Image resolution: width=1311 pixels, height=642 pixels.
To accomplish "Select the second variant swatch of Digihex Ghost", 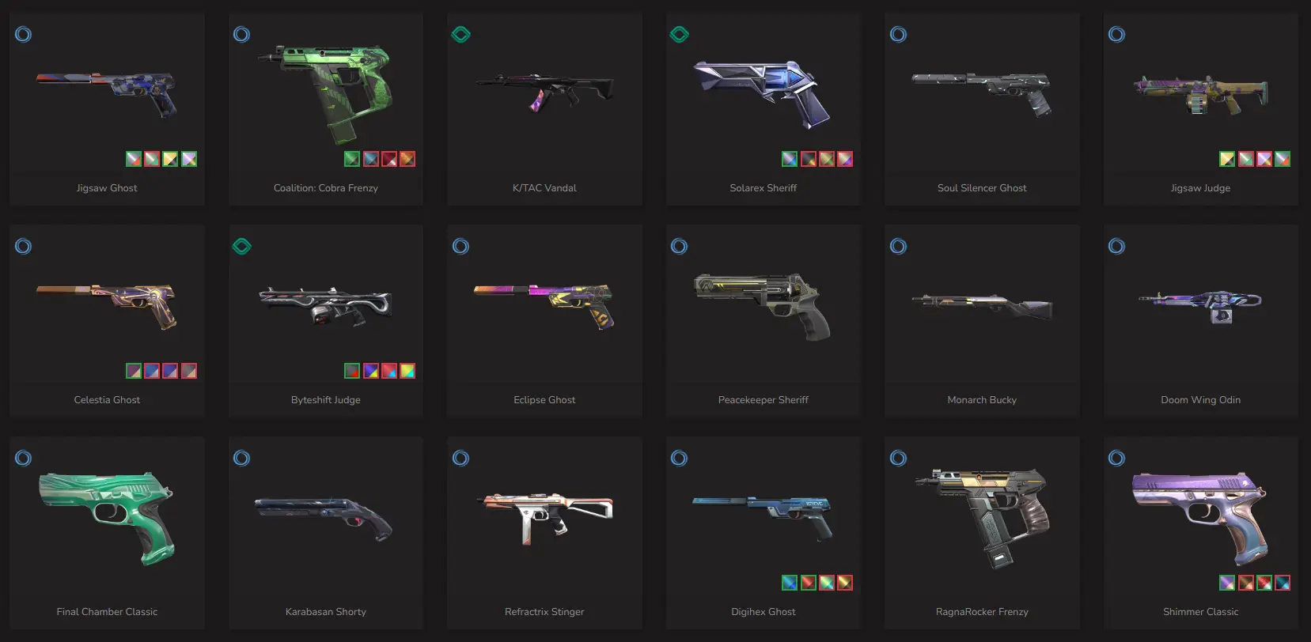I will [x=808, y=583].
